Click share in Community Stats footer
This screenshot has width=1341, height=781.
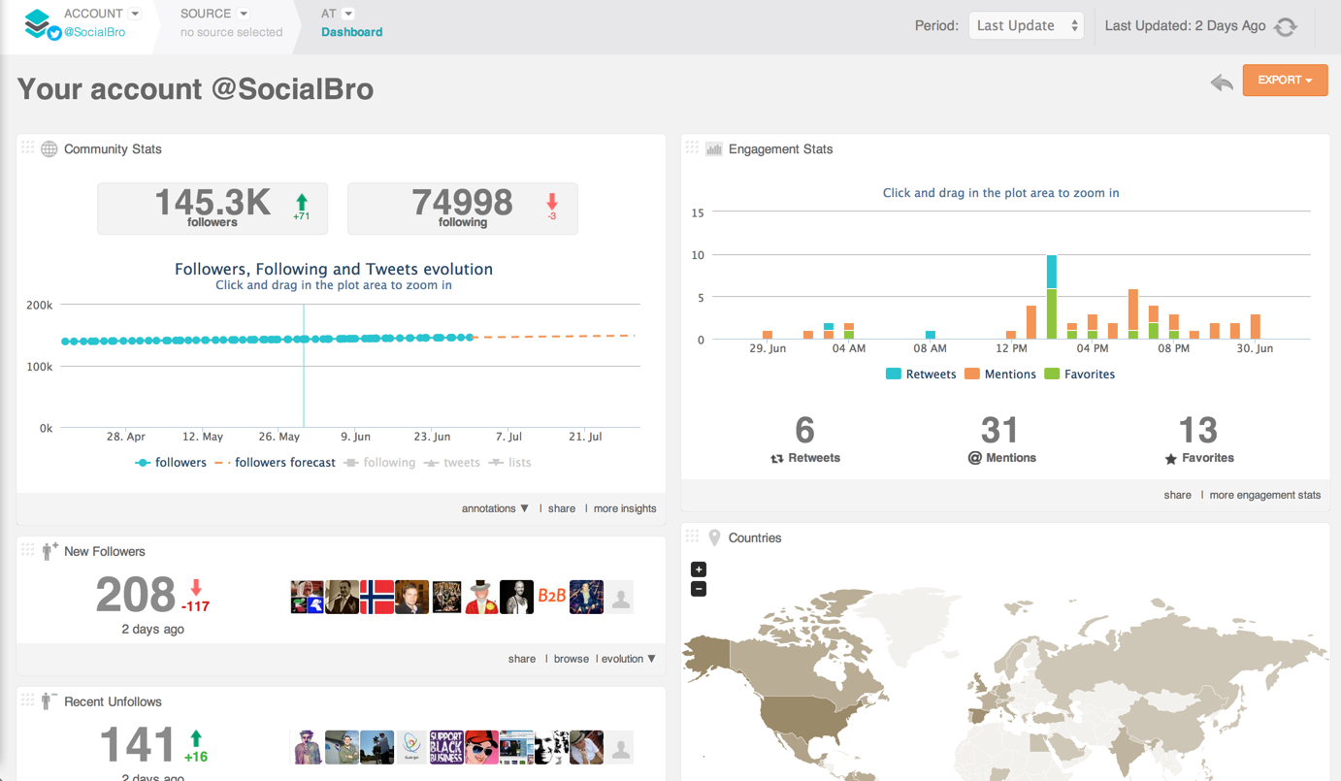(561, 508)
